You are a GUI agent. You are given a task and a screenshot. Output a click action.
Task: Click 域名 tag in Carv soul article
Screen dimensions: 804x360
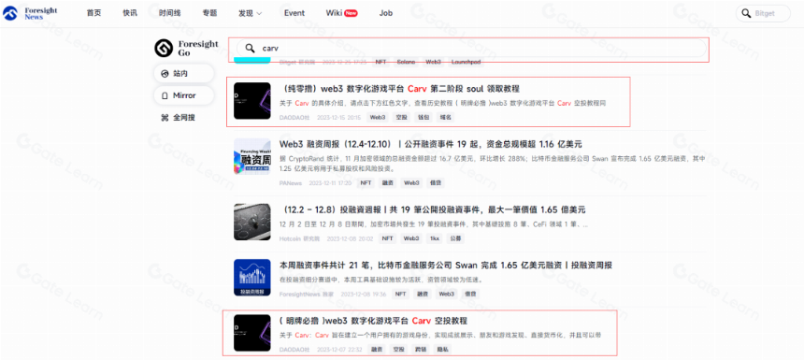[x=445, y=118]
